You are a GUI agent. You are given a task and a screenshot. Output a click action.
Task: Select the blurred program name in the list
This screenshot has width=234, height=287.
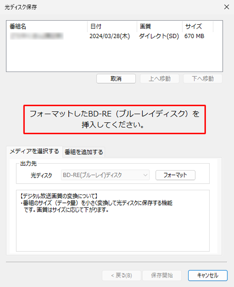[37, 36]
